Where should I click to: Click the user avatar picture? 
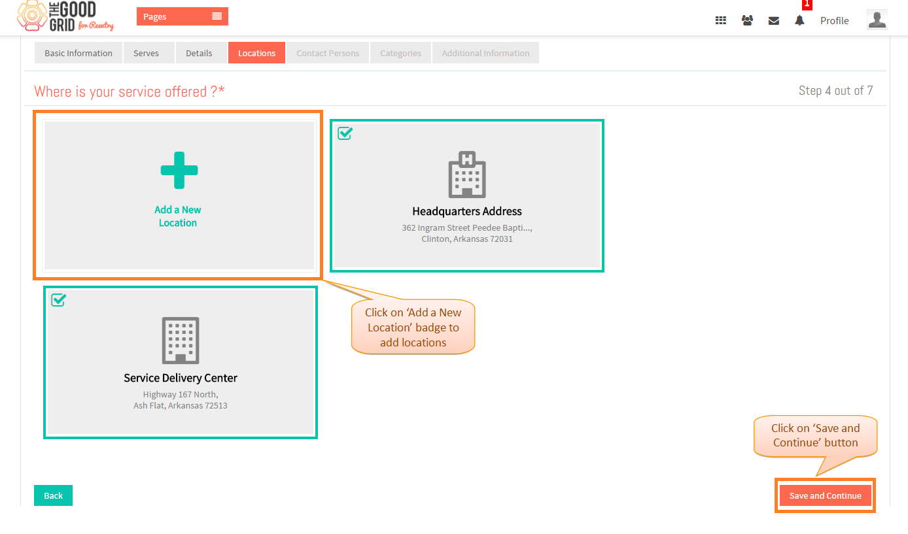click(877, 20)
